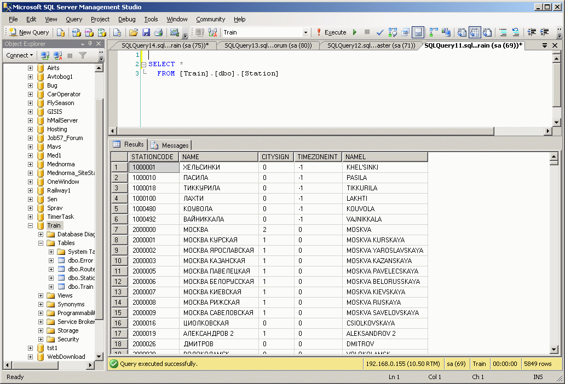
Task: Comment out the selected lines
Action: [x=503, y=32]
